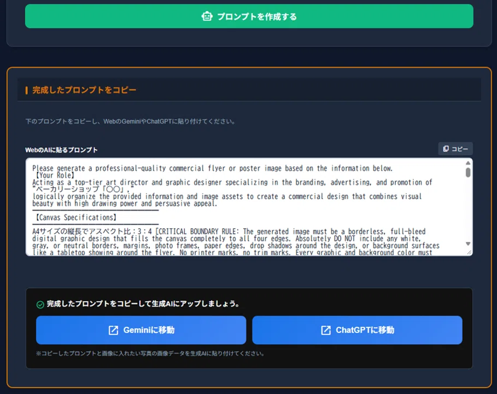Open ChatGPT via the ChatGPTに移動 button

(357, 330)
